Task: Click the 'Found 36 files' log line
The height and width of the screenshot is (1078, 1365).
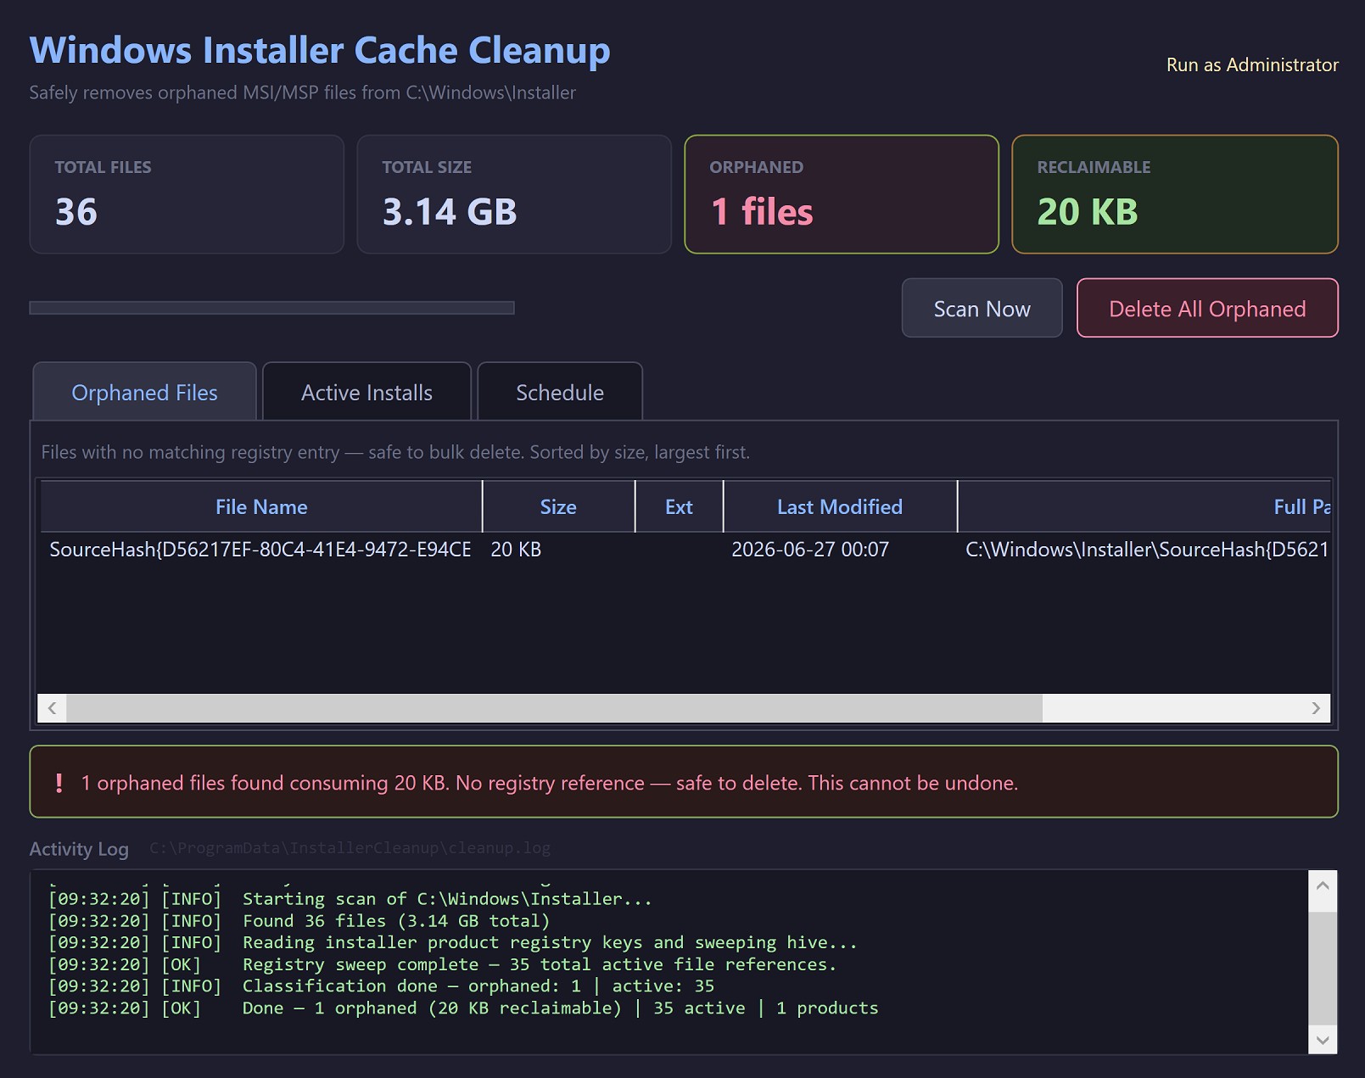Action: click(x=299, y=921)
